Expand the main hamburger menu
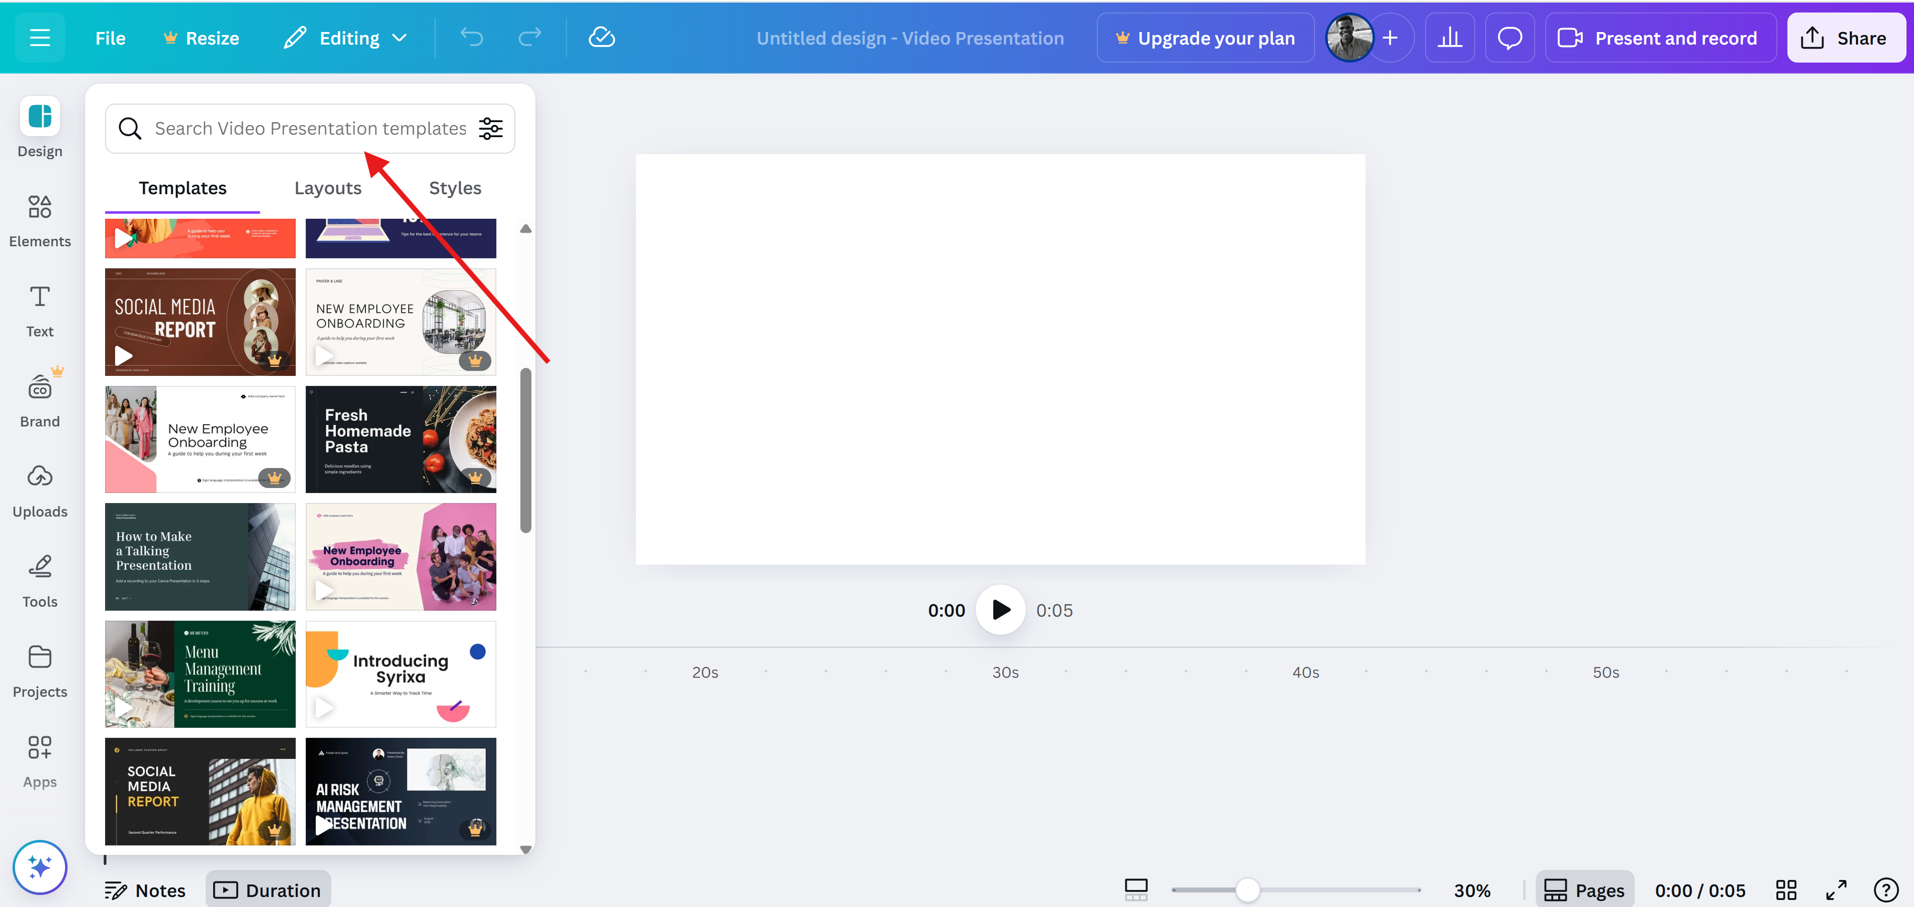 click(40, 37)
